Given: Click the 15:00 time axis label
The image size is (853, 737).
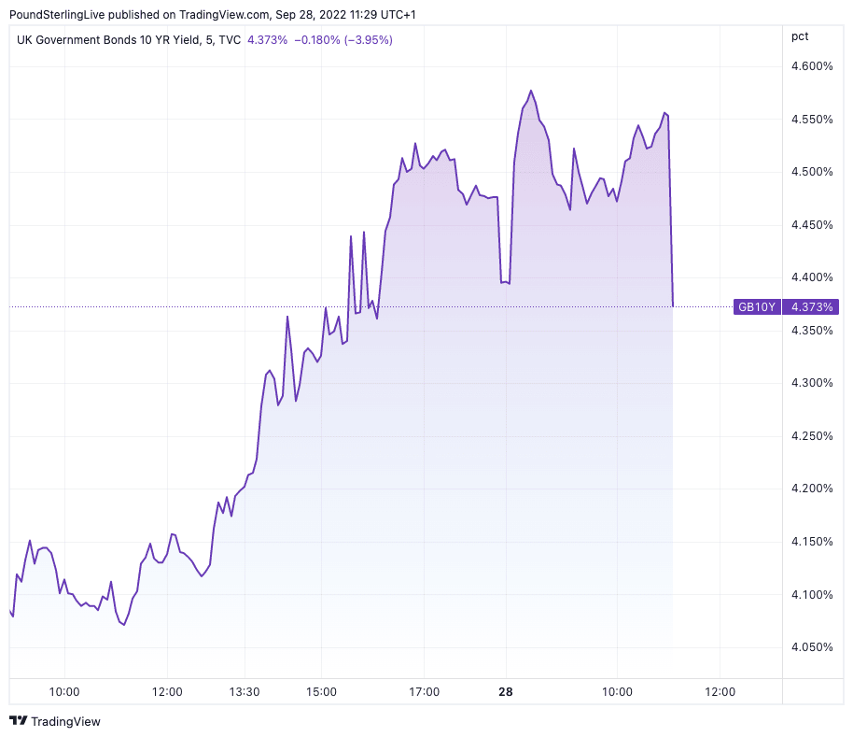Looking at the screenshot, I should [x=322, y=692].
